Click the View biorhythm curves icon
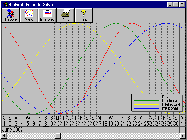The image size is (187, 140). 29,13
